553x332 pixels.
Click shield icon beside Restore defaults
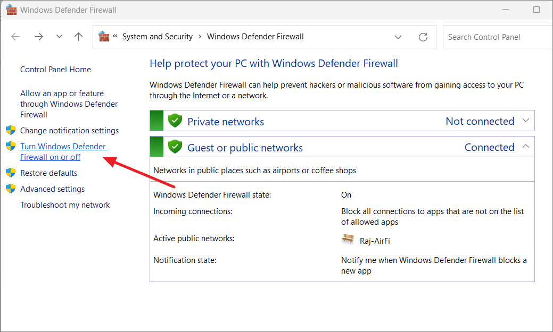coord(11,173)
